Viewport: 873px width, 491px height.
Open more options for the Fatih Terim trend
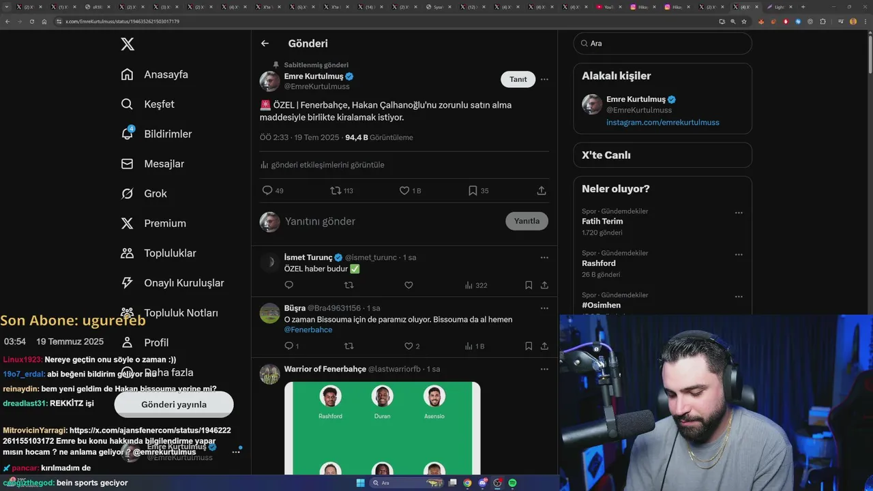739,213
